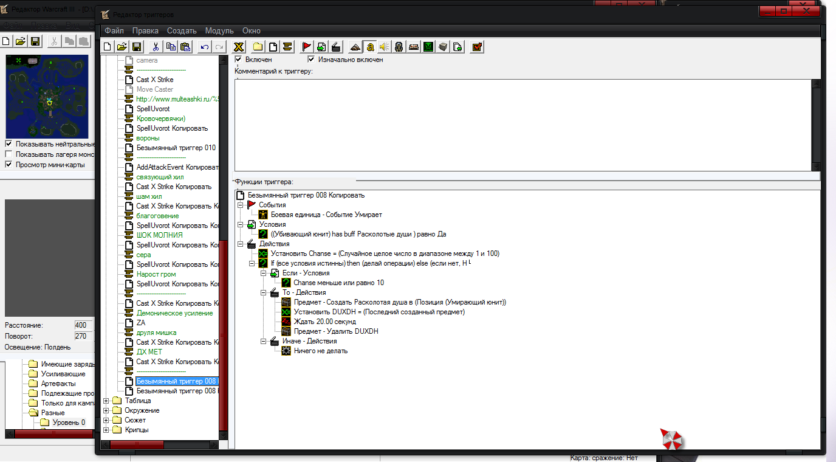The height and width of the screenshot is (462, 836).
Task: Open the Артефакты folder in background window
Action: point(58,384)
